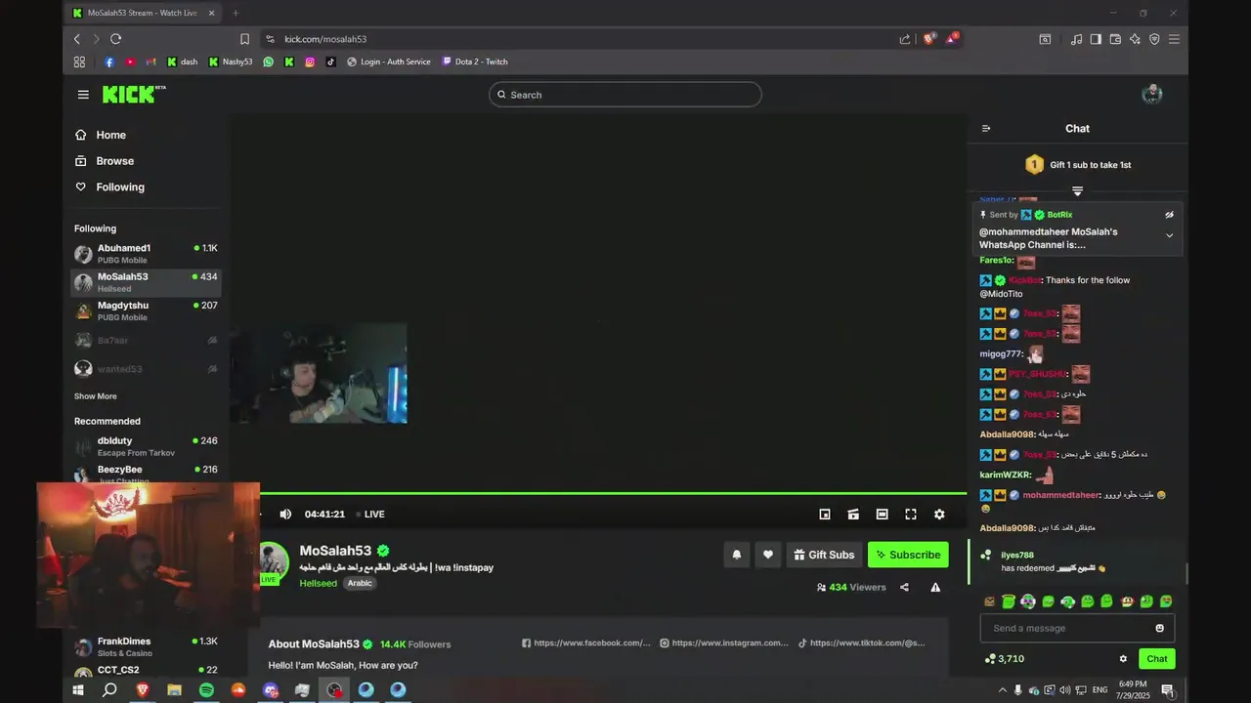This screenshot has height=703, width=1251.
Task: Collapse the chat panel with the arrow icon
Action: (986, 129)
